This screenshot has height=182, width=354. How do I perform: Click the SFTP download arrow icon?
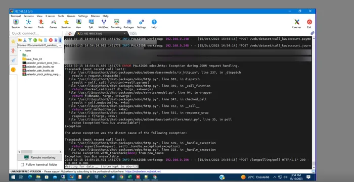pos(25,40)
